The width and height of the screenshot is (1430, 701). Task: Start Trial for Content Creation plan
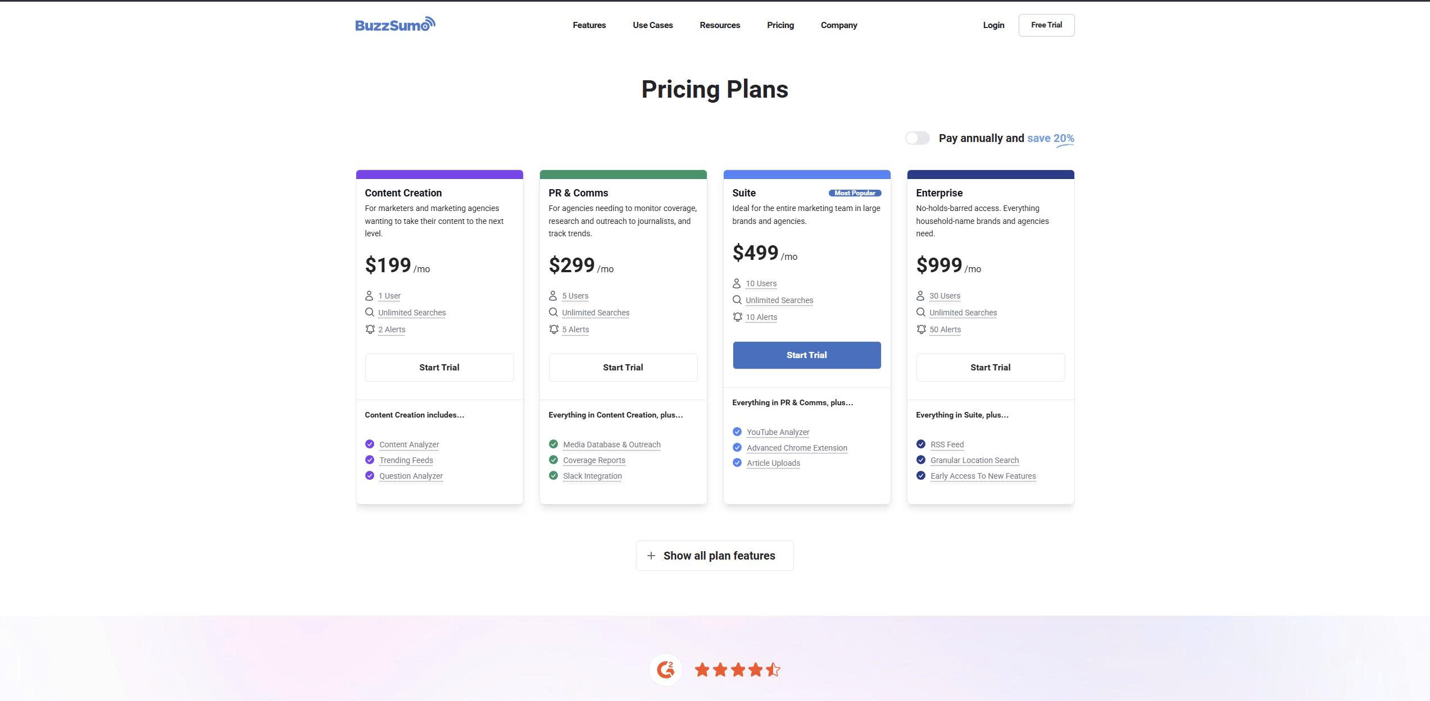click(x=439, y=368)
